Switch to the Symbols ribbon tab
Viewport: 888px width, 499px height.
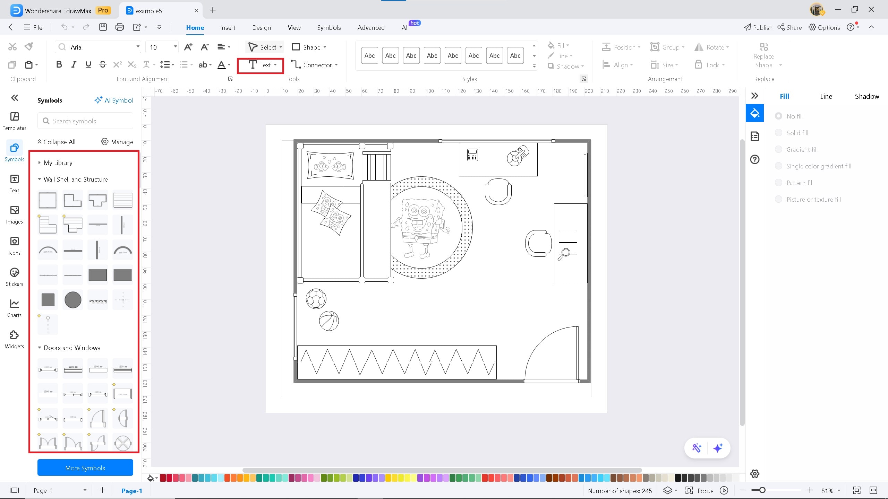pyautogui.click(x=329, y=27)
